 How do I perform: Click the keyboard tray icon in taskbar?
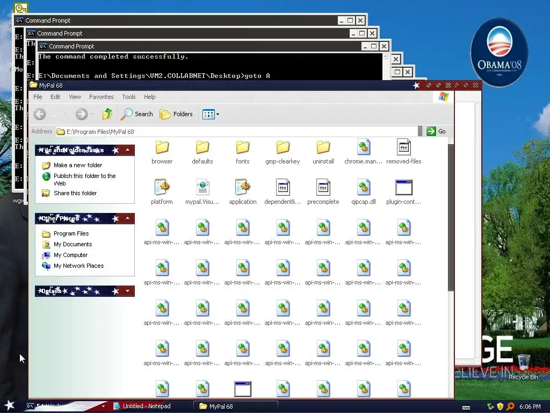(466, 408)
